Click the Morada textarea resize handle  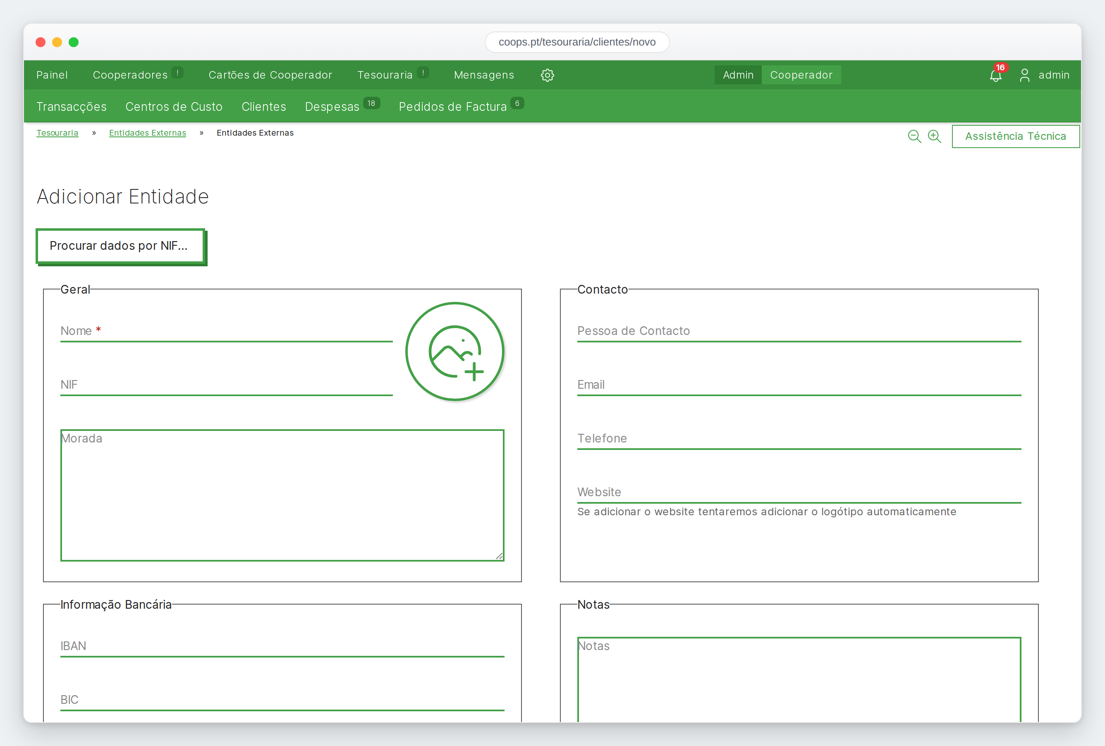(499, 556)
